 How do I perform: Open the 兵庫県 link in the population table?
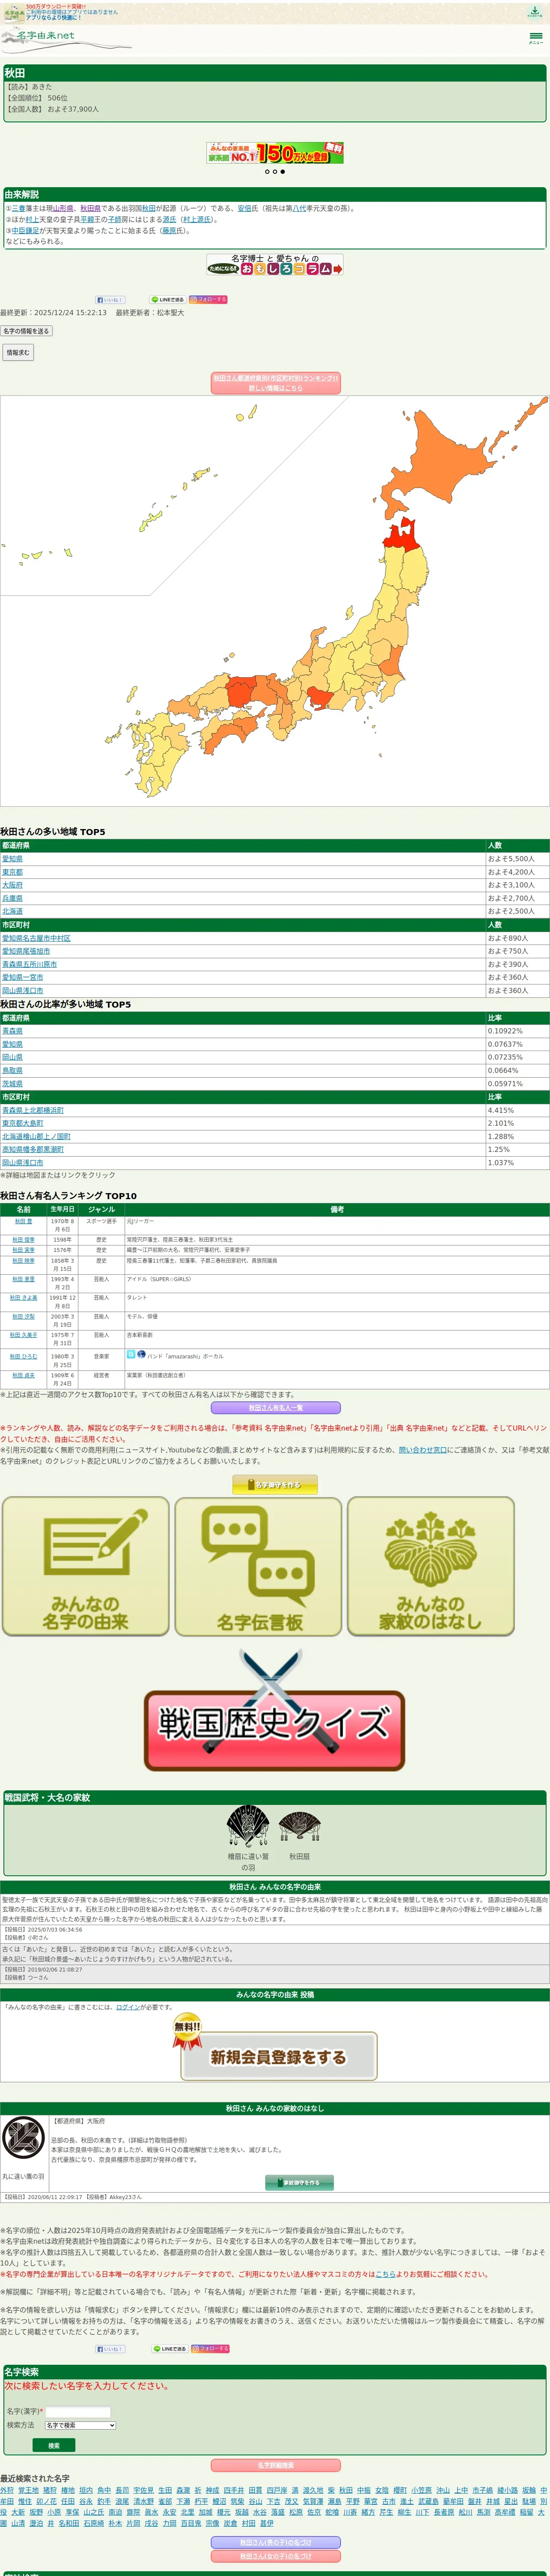[12, 898]
